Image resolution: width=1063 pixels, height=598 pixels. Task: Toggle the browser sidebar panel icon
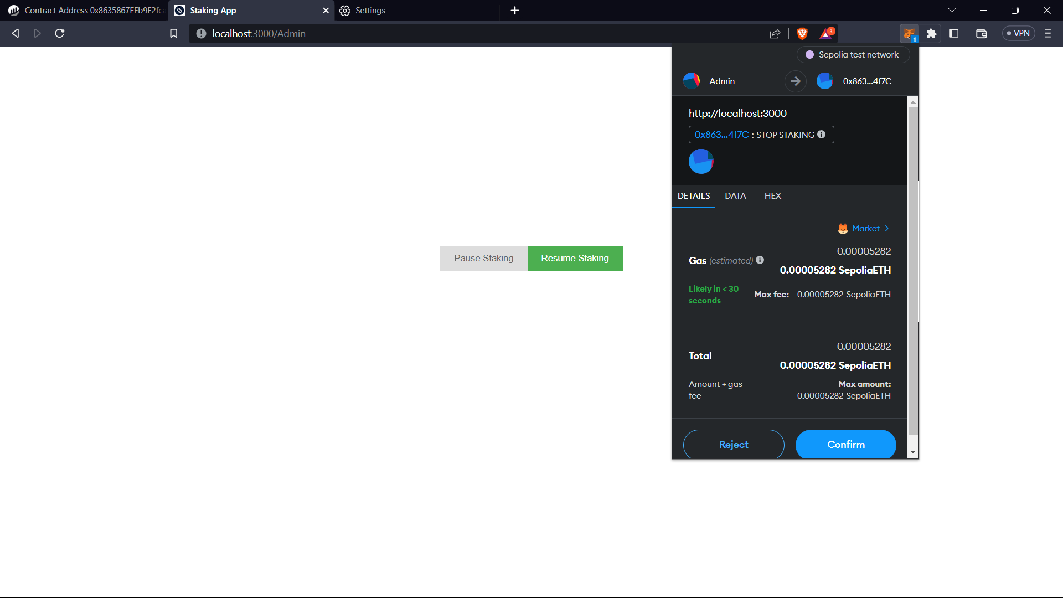tap(954, 33)
